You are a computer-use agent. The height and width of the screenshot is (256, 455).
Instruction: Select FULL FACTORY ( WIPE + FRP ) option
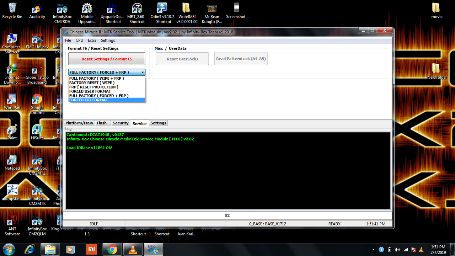(x=107, y=78)
